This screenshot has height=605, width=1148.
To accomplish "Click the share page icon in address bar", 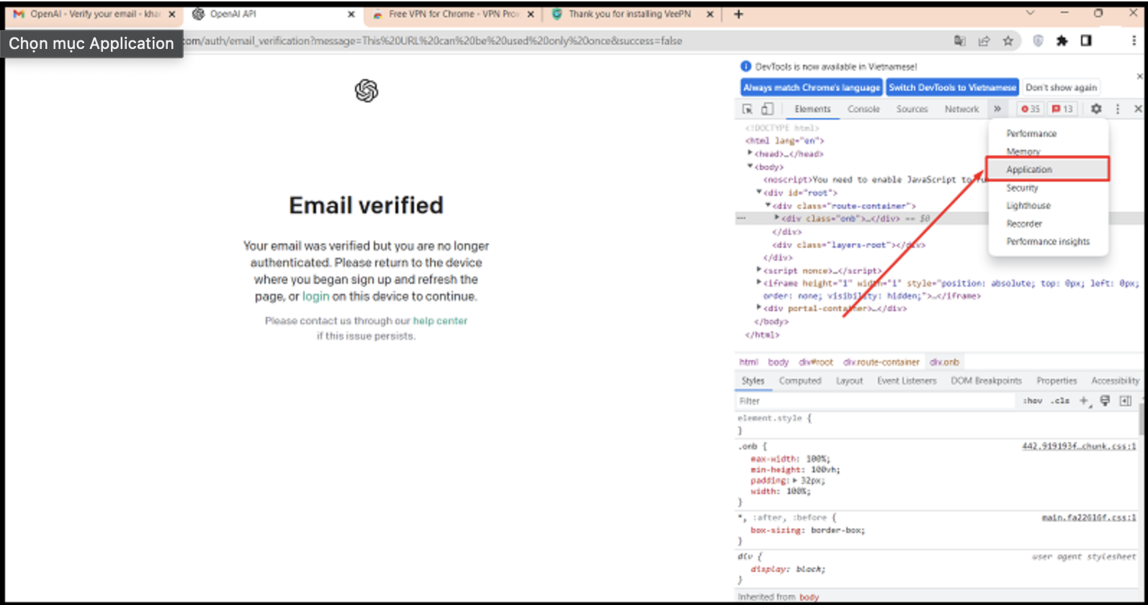I will 984,41.
